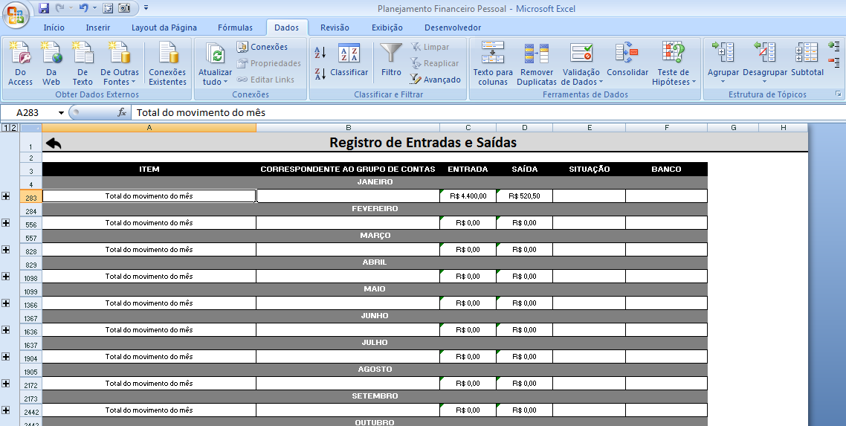This screenshot has width=846, height=426.
Task: Select column B header
Action: click(348, 128)
